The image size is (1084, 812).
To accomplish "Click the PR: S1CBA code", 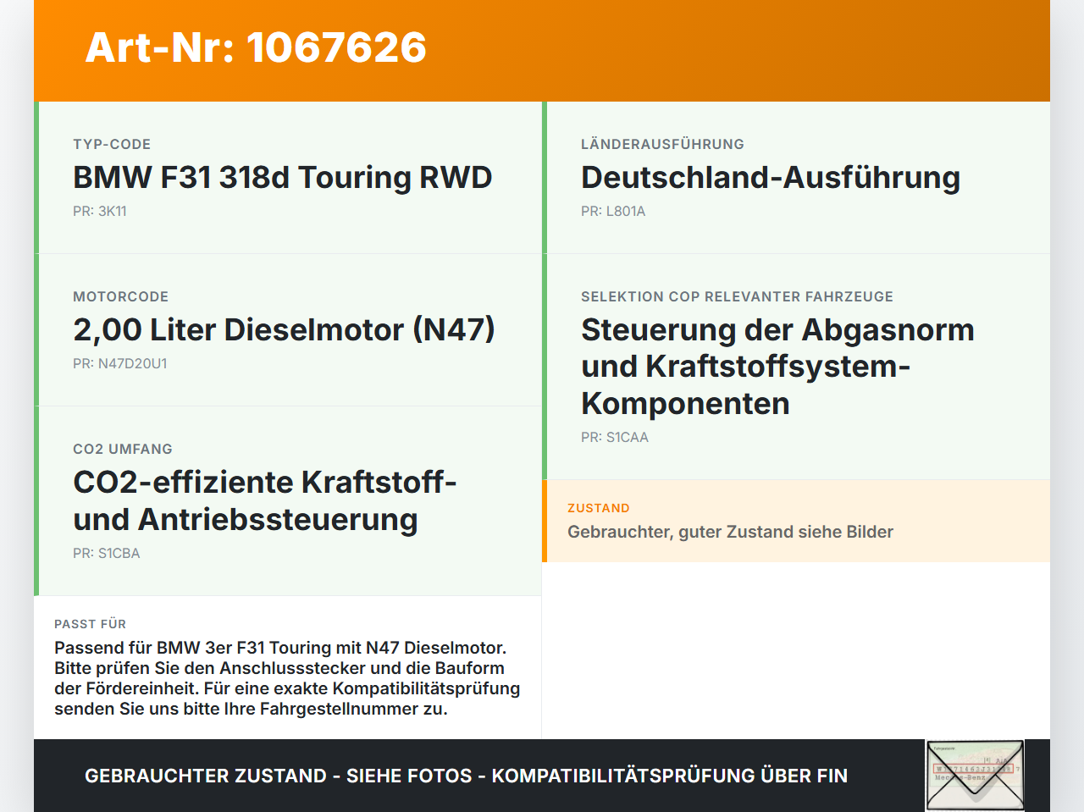I will (107, 553).
